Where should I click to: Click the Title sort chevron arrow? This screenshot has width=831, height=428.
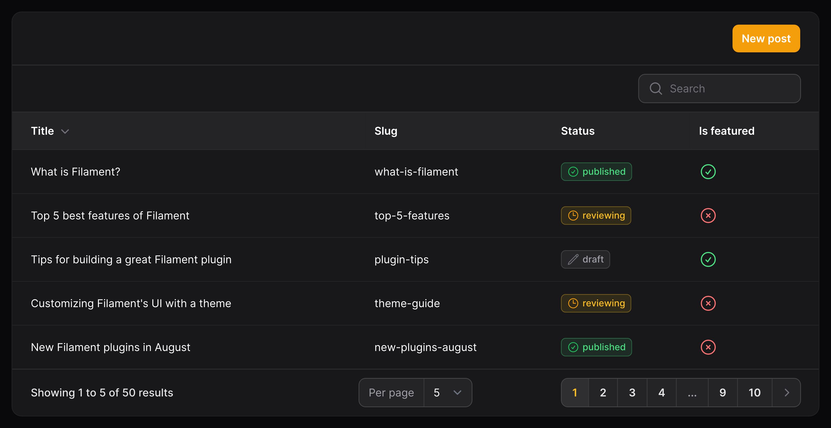[65, 131]
